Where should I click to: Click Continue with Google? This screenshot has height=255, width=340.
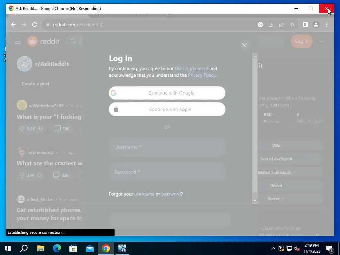tap(167, 93)
